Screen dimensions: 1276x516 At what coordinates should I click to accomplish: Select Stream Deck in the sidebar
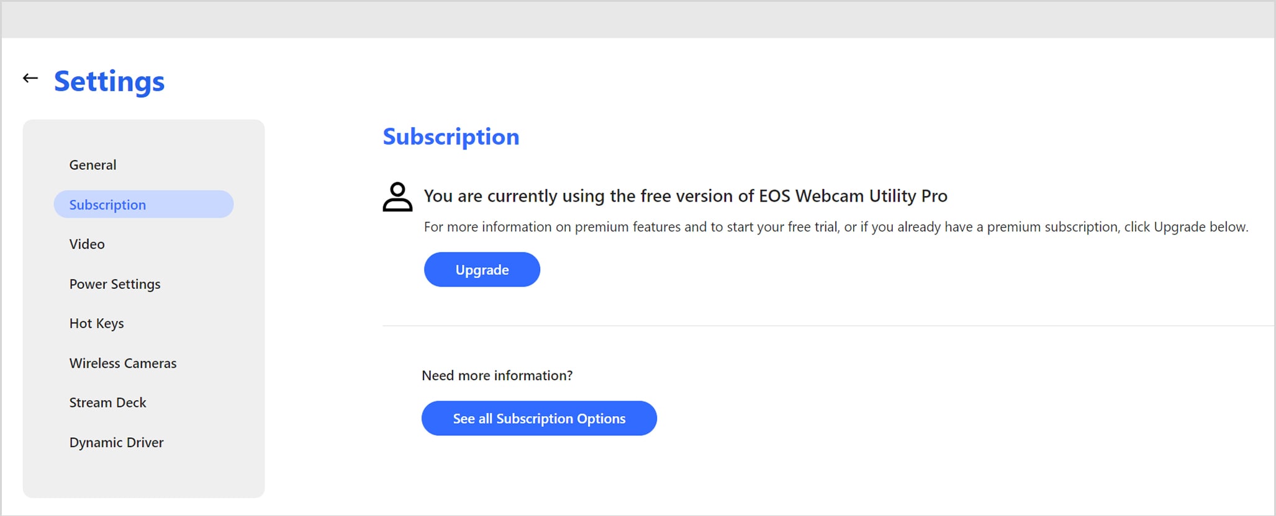pos(108,403)
